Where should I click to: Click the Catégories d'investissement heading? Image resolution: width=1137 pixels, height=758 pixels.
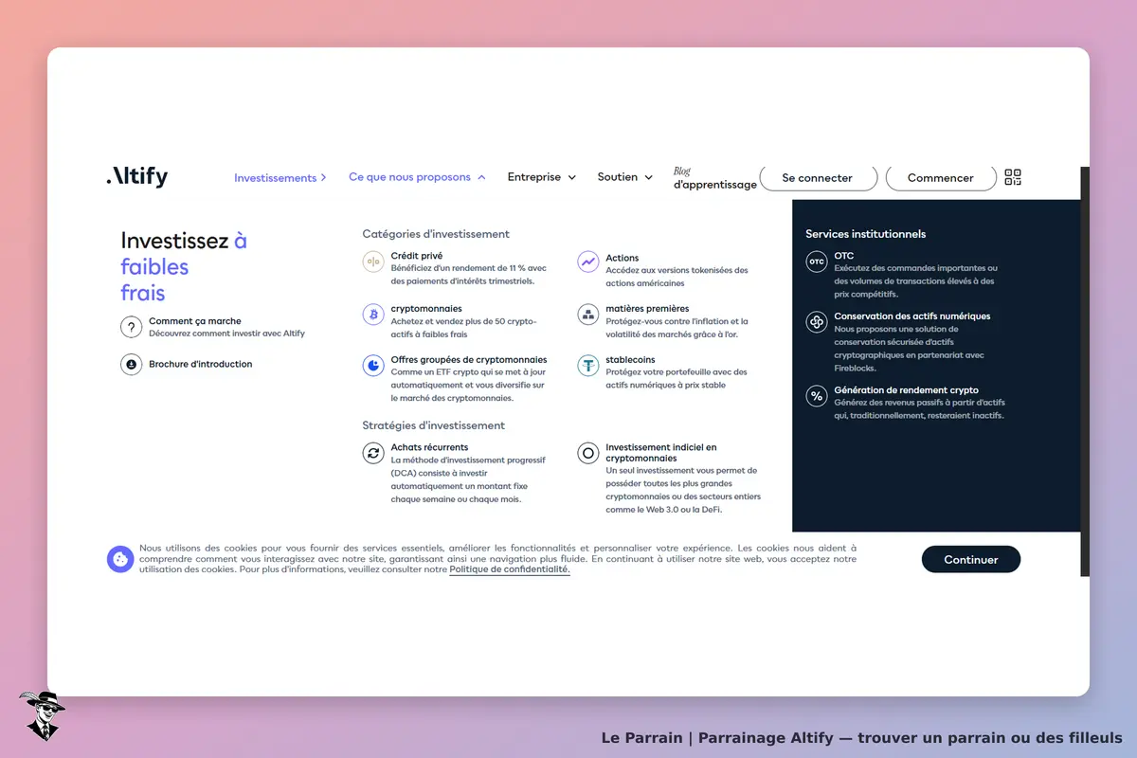point(436,234)
